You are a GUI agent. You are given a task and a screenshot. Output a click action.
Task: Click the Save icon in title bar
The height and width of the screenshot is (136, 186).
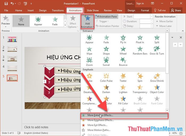tap(6, 3)
